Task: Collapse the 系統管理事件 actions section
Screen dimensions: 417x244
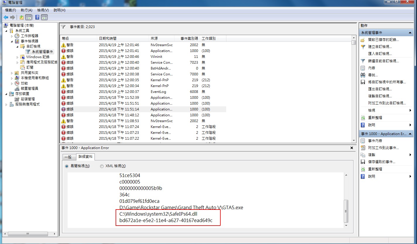Action: click(x=410, y=33)
